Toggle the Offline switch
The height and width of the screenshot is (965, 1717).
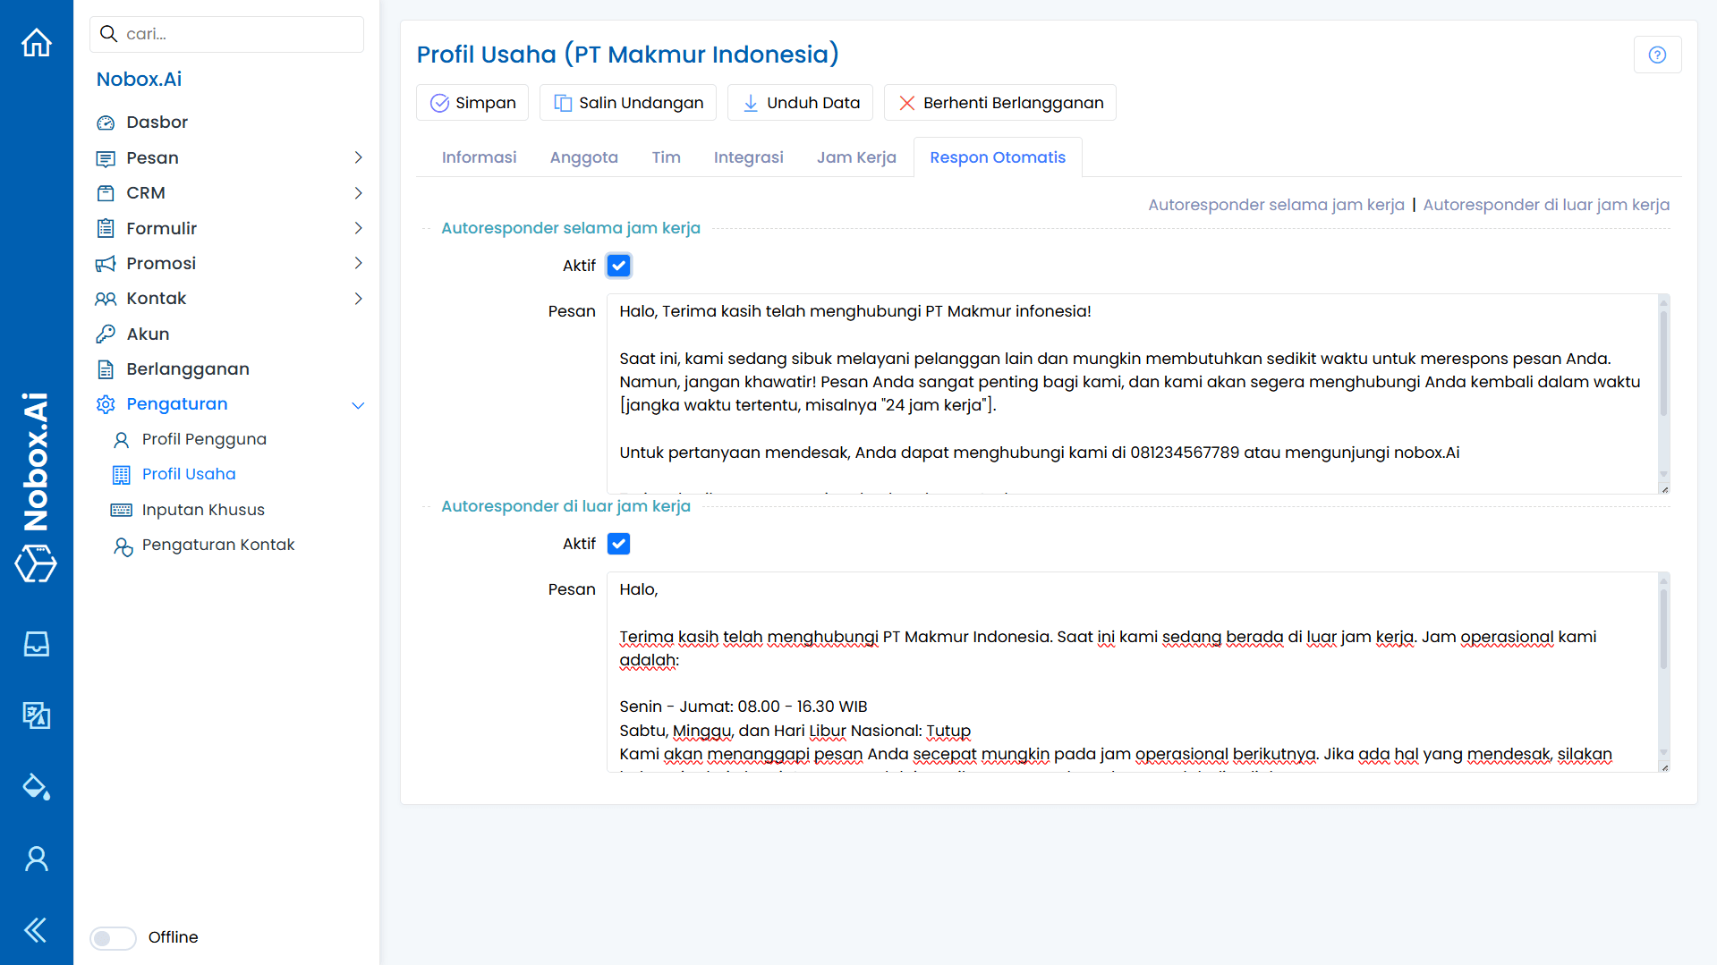[x=113, y=937]
